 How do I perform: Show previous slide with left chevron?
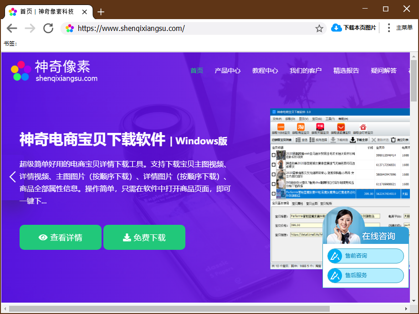(13, 177)
